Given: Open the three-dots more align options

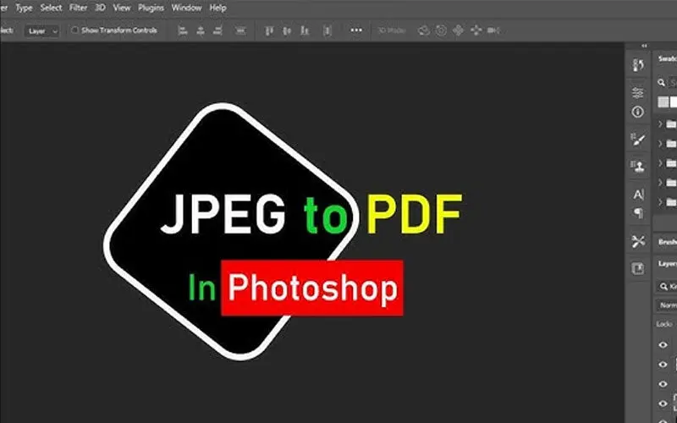Looking at the screenshot, I should (x=356, y=30).
